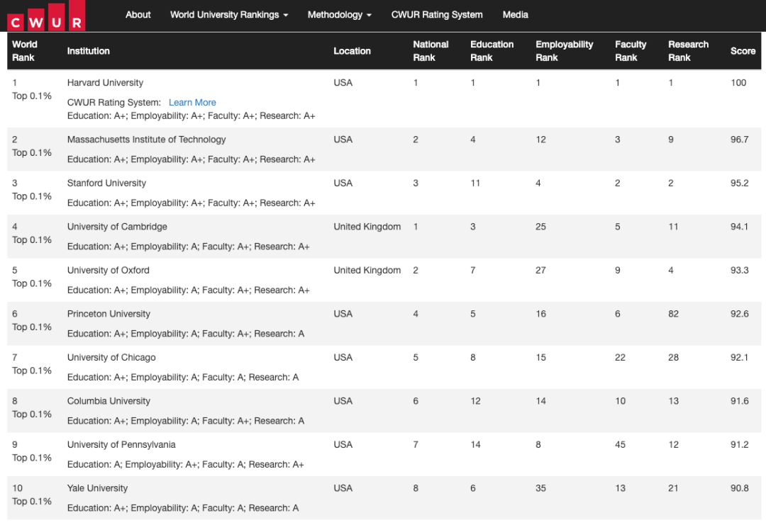Click Stanford's score of 95.2
Viewport: 766px width, 525px height.
pos(739,183)
